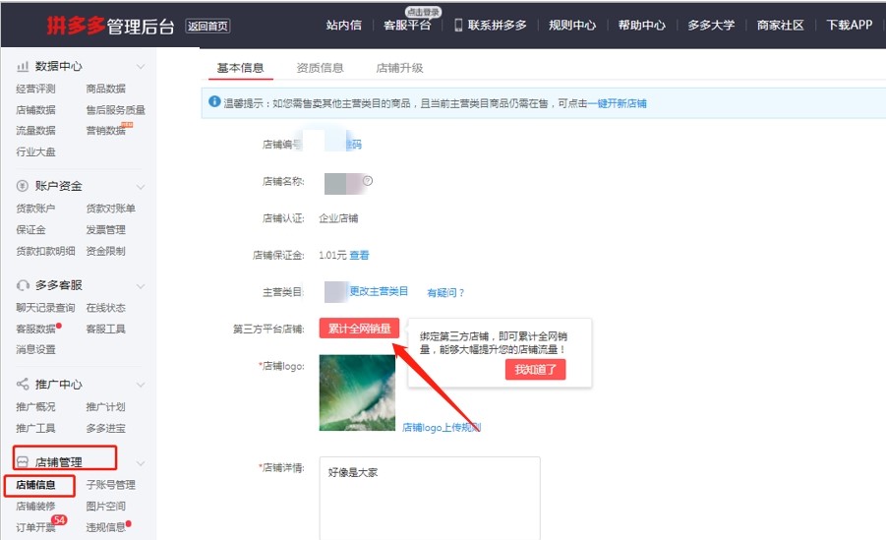The width and height of the screenshot is (886, 540).
Task: Switch to the 基本信息 tab
Action: [240, 68]
